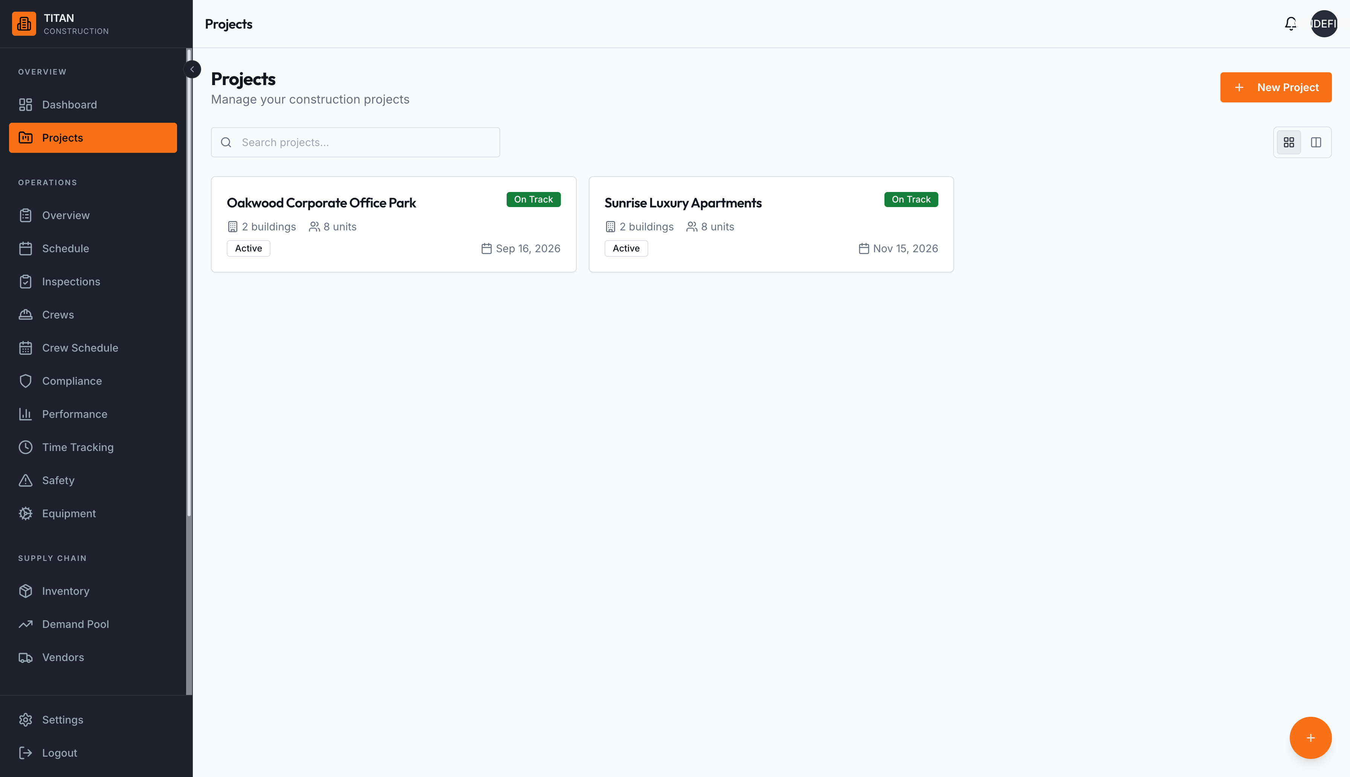This screenshot has height=777, width=1350.
Task: Navigate to Inspections page
Action: [x=93, y=281]
